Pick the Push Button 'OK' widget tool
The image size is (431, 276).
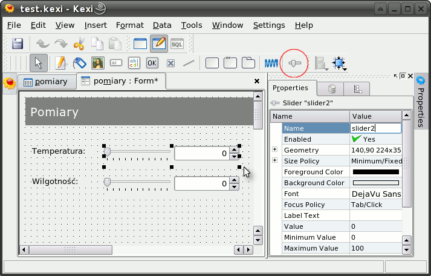coord(152,63)
